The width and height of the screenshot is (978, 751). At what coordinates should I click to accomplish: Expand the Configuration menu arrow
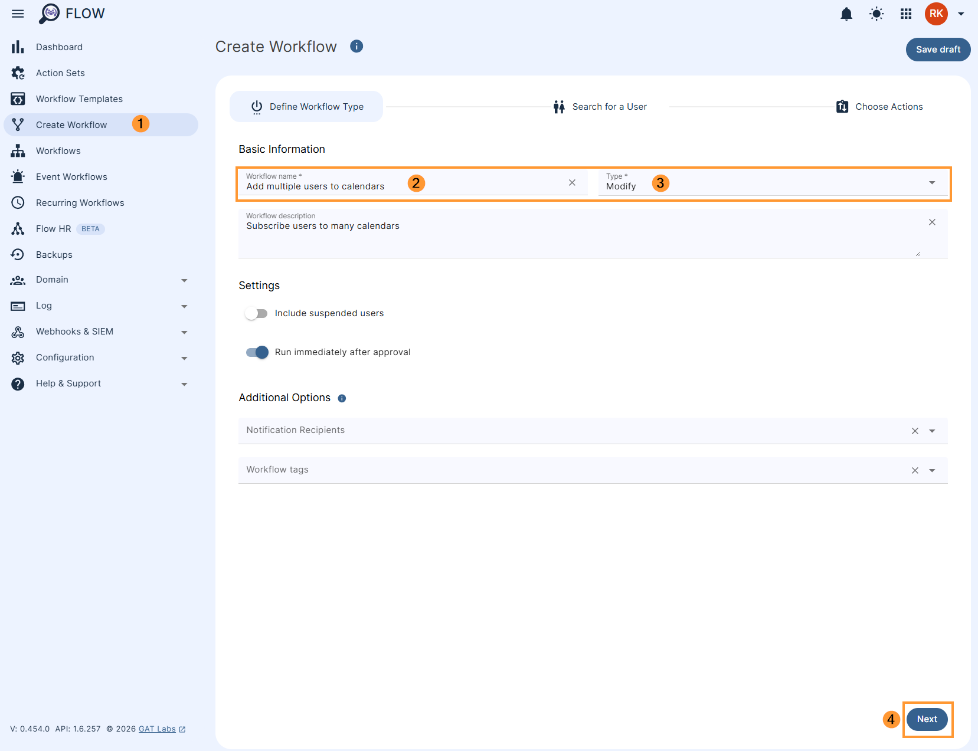184,358
